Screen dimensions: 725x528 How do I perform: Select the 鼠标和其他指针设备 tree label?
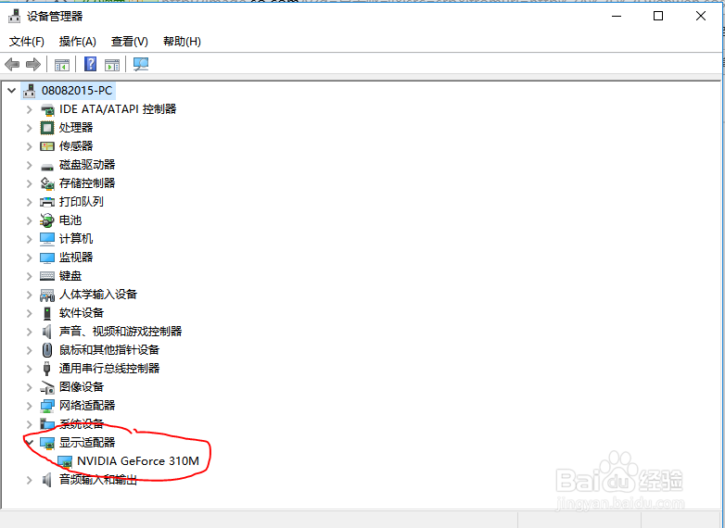(109, 350)
